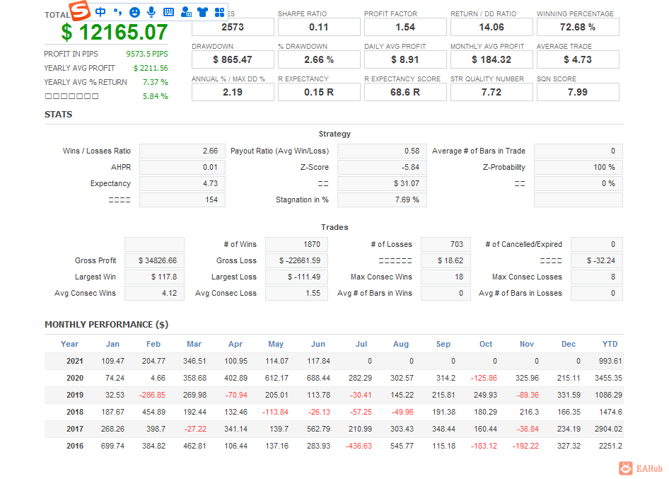Click the Largest Loss field $ -111.49
Viewport: 669px width, 479px height.
tap(296, 277)
